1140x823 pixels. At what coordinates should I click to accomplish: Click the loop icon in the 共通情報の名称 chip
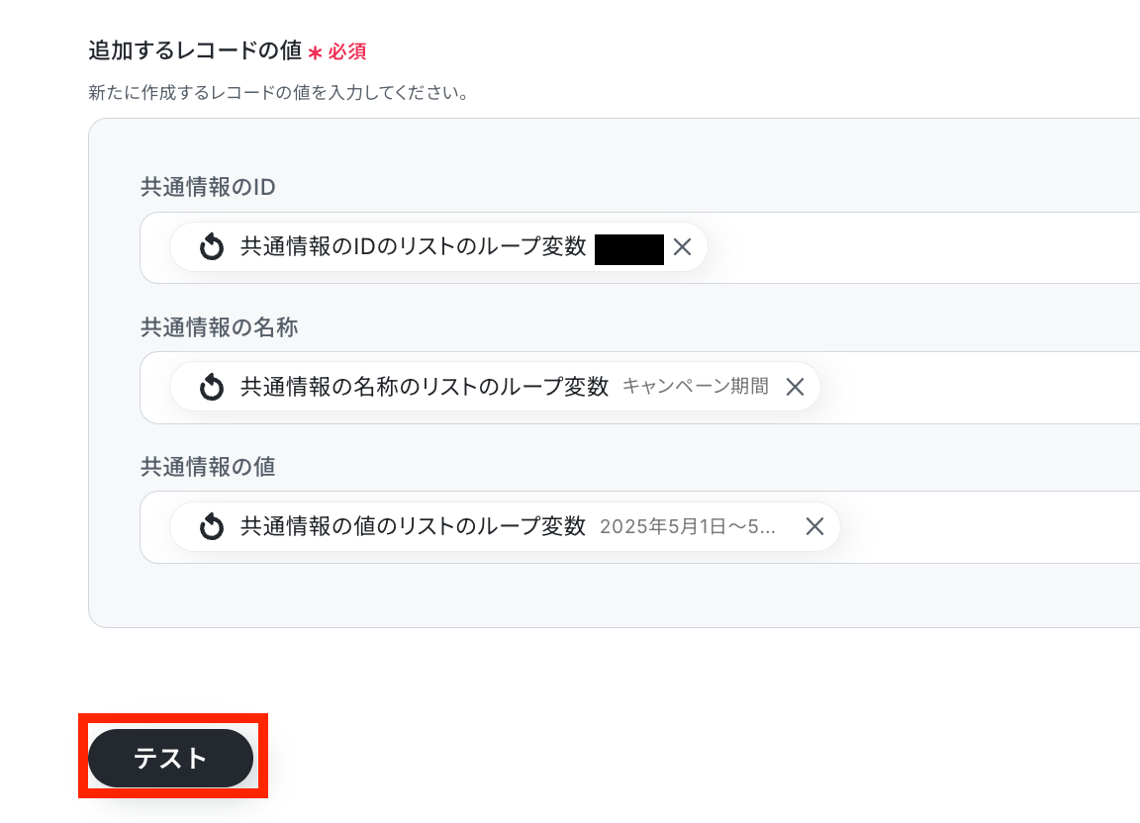click(212, 387)
